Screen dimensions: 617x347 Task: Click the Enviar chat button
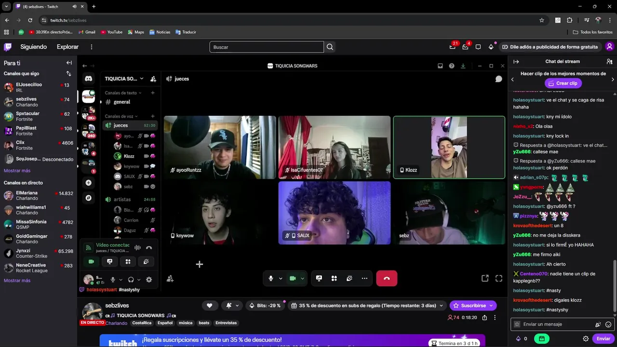[x=603, y=339]
